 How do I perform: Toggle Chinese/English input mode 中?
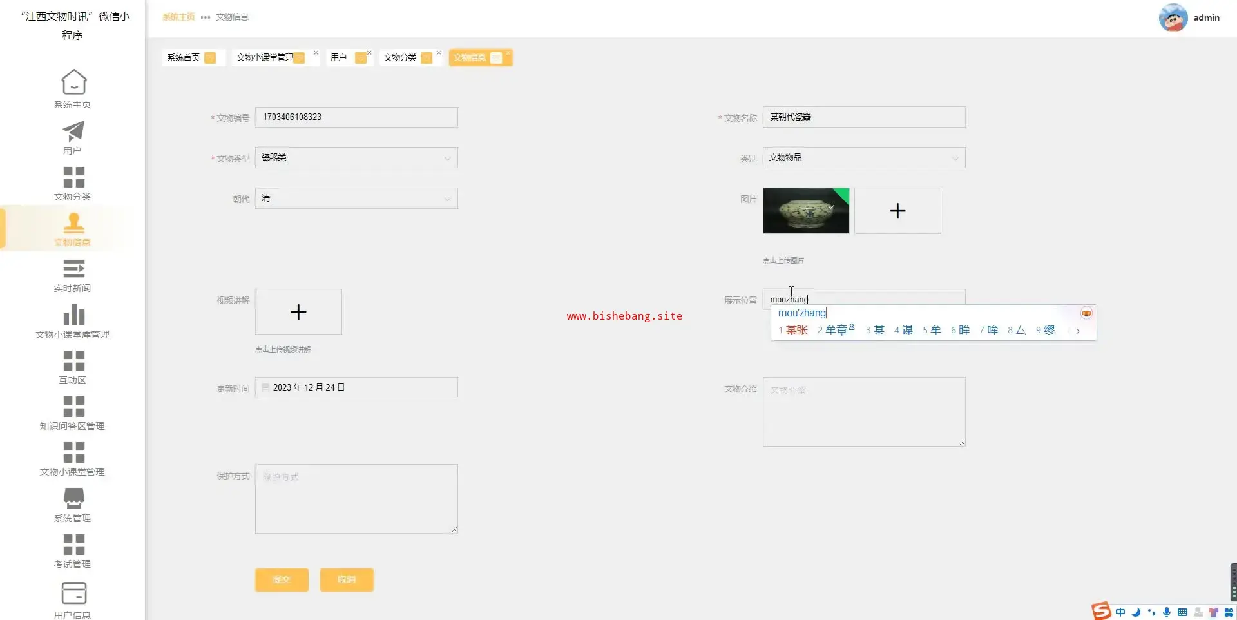click(1120, 612)
